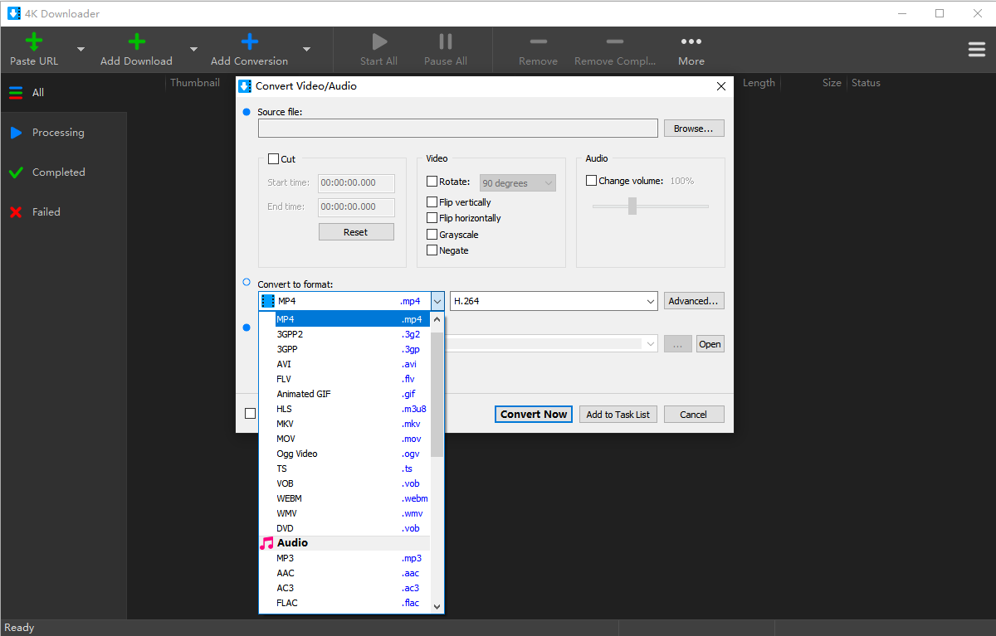
Task: Expand the Add Conversion dropdown arrow
Action: [306, 50]
